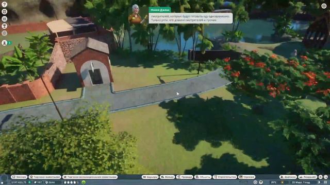Click the date 25 Июл, 1 год
Image resolution: width=330 pixels, height=185 pixels.
pyautogui.click(x=301, y=182)
